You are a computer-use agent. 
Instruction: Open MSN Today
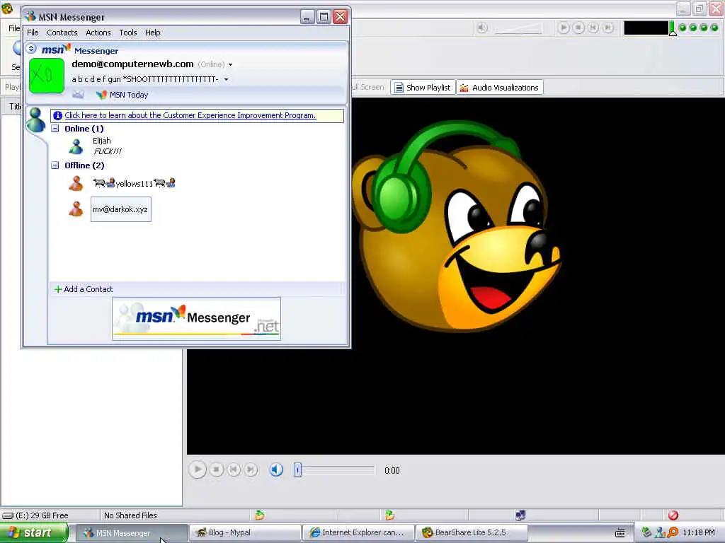pos(129,95)
